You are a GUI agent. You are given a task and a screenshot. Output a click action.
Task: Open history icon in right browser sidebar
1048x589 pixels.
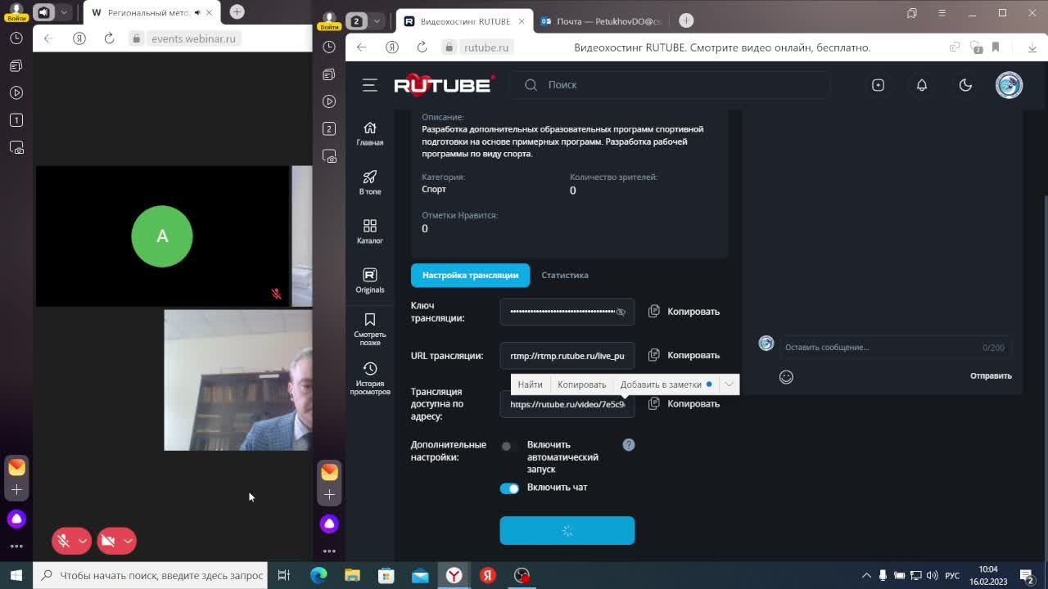[329, 47]
